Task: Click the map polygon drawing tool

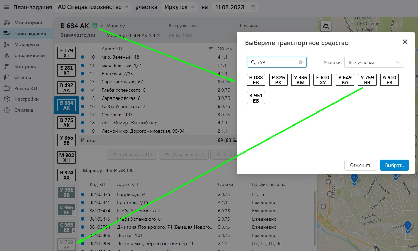Action: point(327,26)
